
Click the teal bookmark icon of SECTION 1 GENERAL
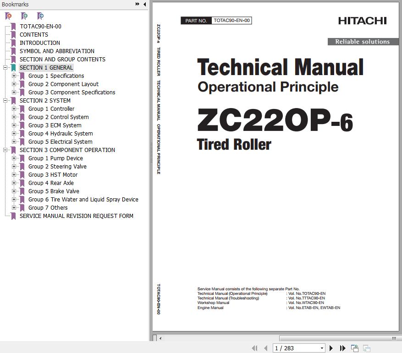point(13,68)
